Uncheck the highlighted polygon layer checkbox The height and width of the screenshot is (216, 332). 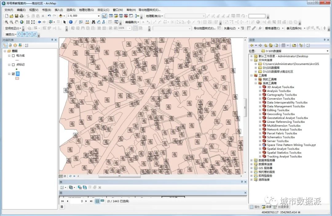tap(13, 74)
